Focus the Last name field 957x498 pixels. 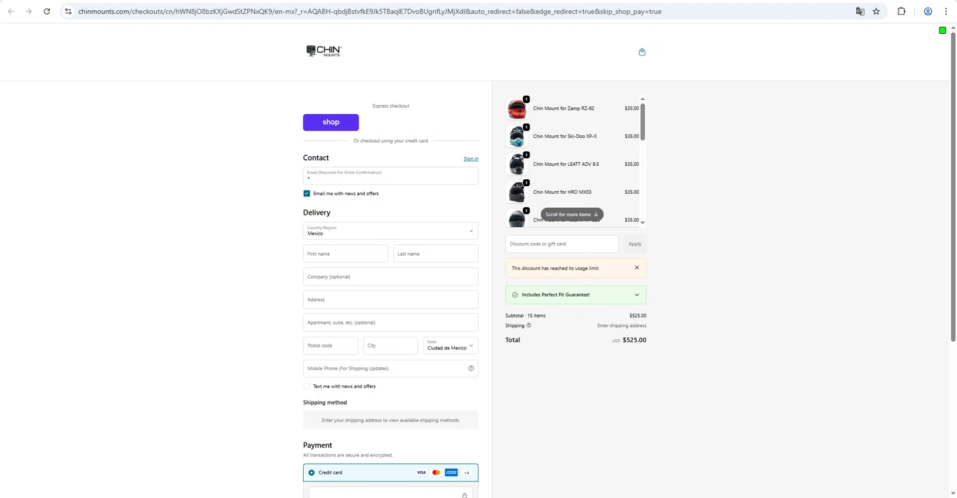[436, 254]
